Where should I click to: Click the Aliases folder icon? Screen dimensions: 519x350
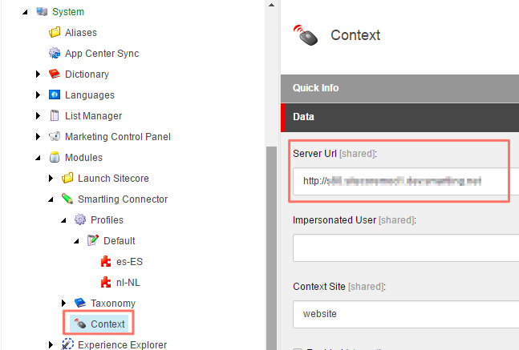point(55,33)
